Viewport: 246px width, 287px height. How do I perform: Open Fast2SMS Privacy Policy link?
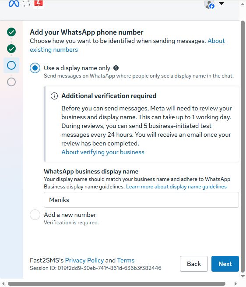pyautogui.click(x=84, y=260)
